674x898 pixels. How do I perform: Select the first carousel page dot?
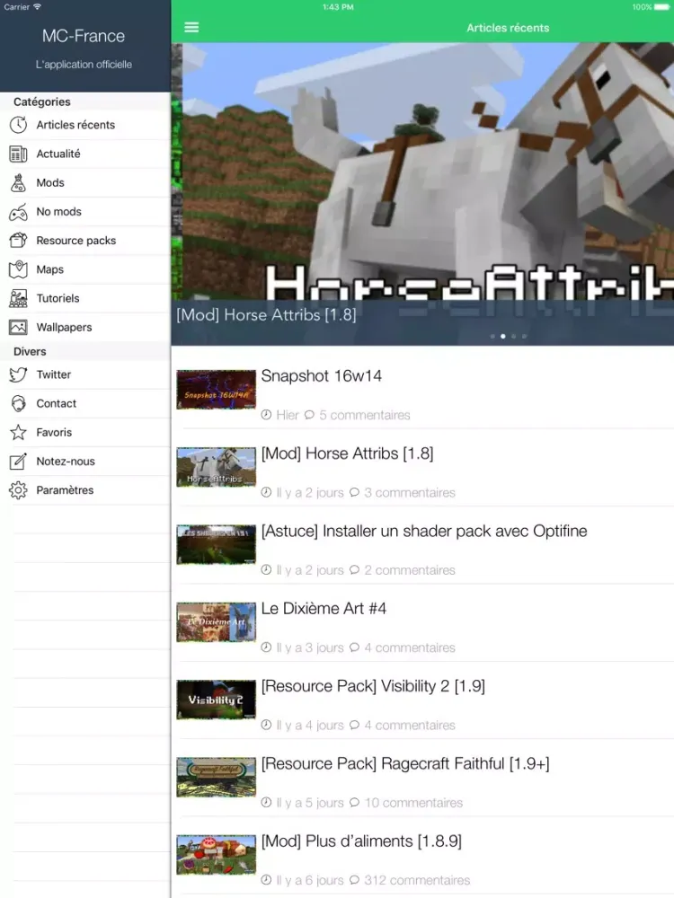(492, 336)
